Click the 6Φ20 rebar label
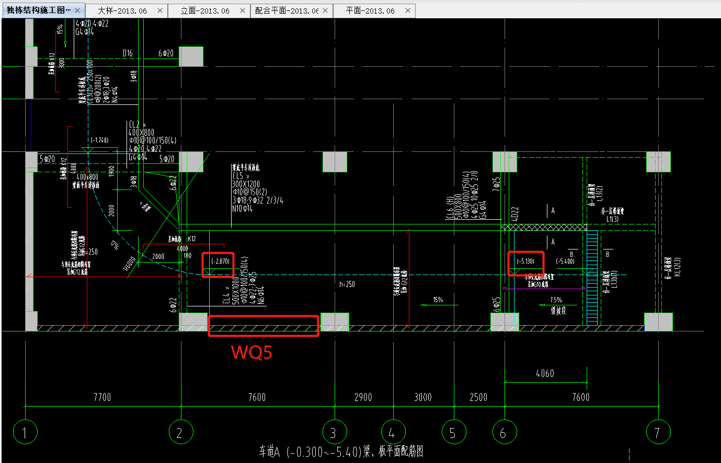Image resolution: width=721 pixels, height=463 pixels. click(x=166, y=53)
